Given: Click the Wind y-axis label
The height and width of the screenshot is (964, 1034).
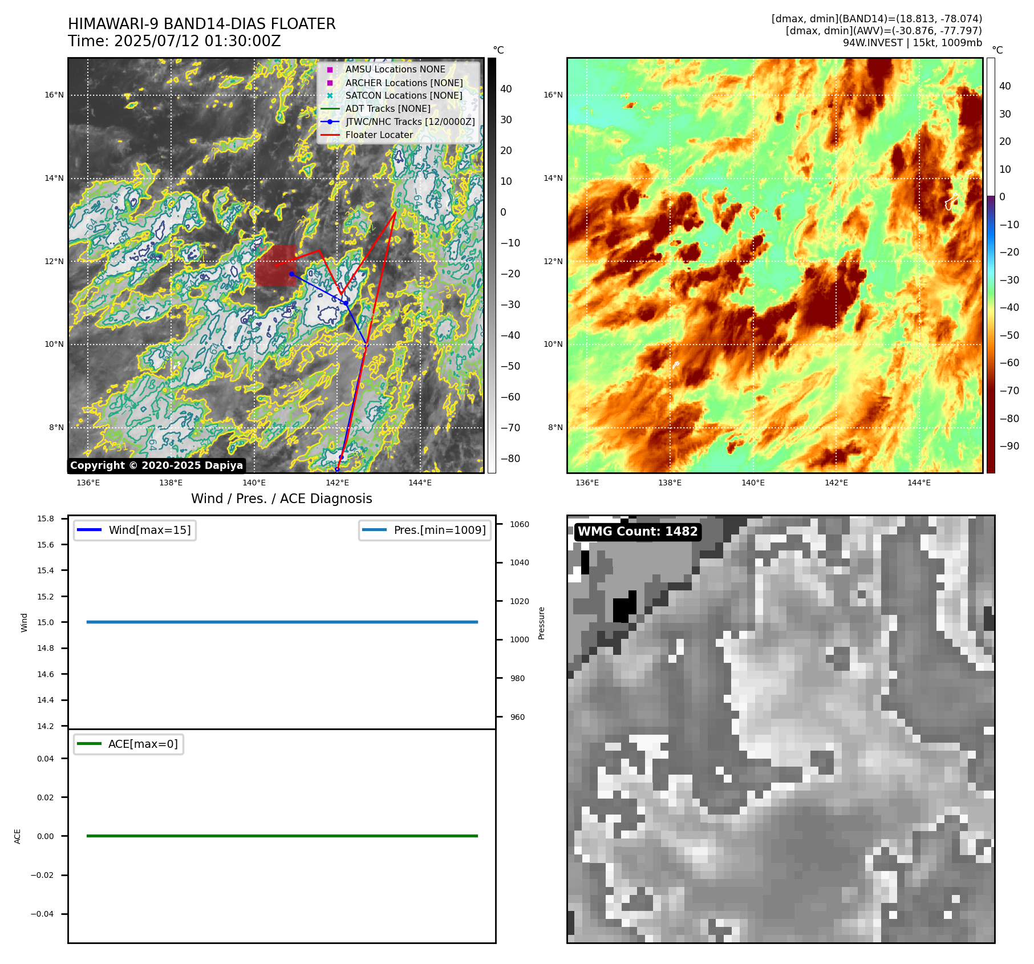Looking at the screenshot, I should (x=24, y=622).
